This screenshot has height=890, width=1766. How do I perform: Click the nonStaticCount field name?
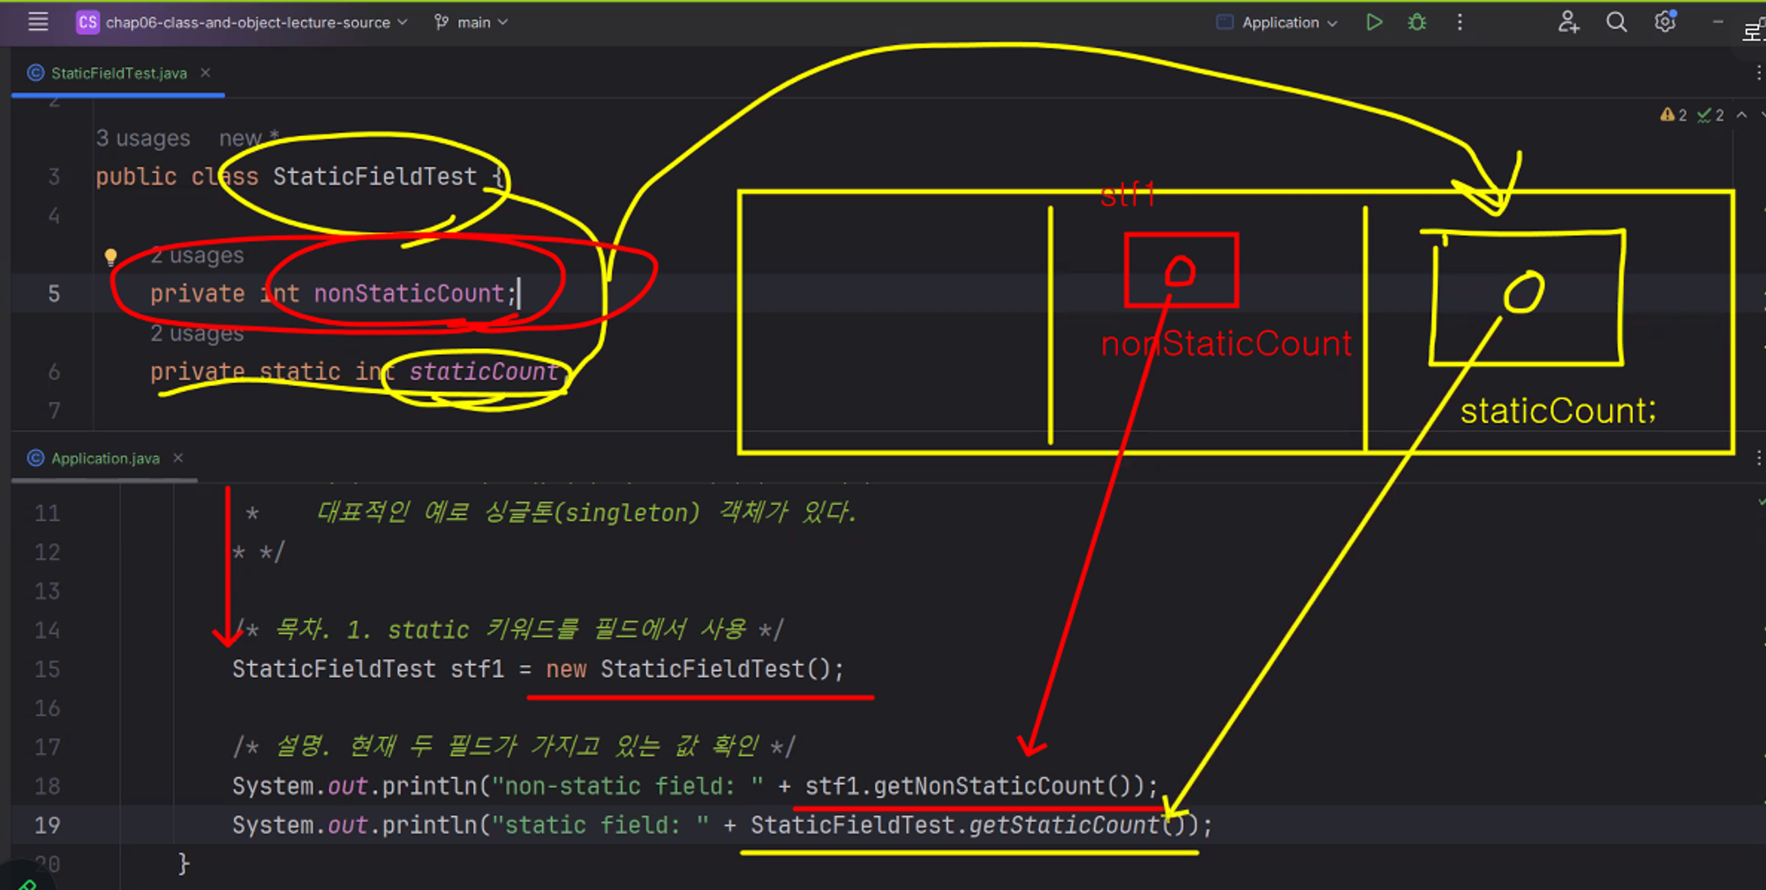pyautogui.click(x=409, y=293)
